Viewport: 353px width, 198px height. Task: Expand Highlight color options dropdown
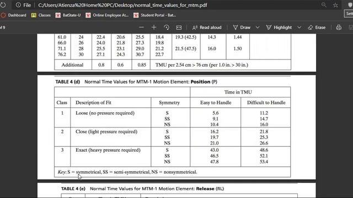(x=299, y=28)
